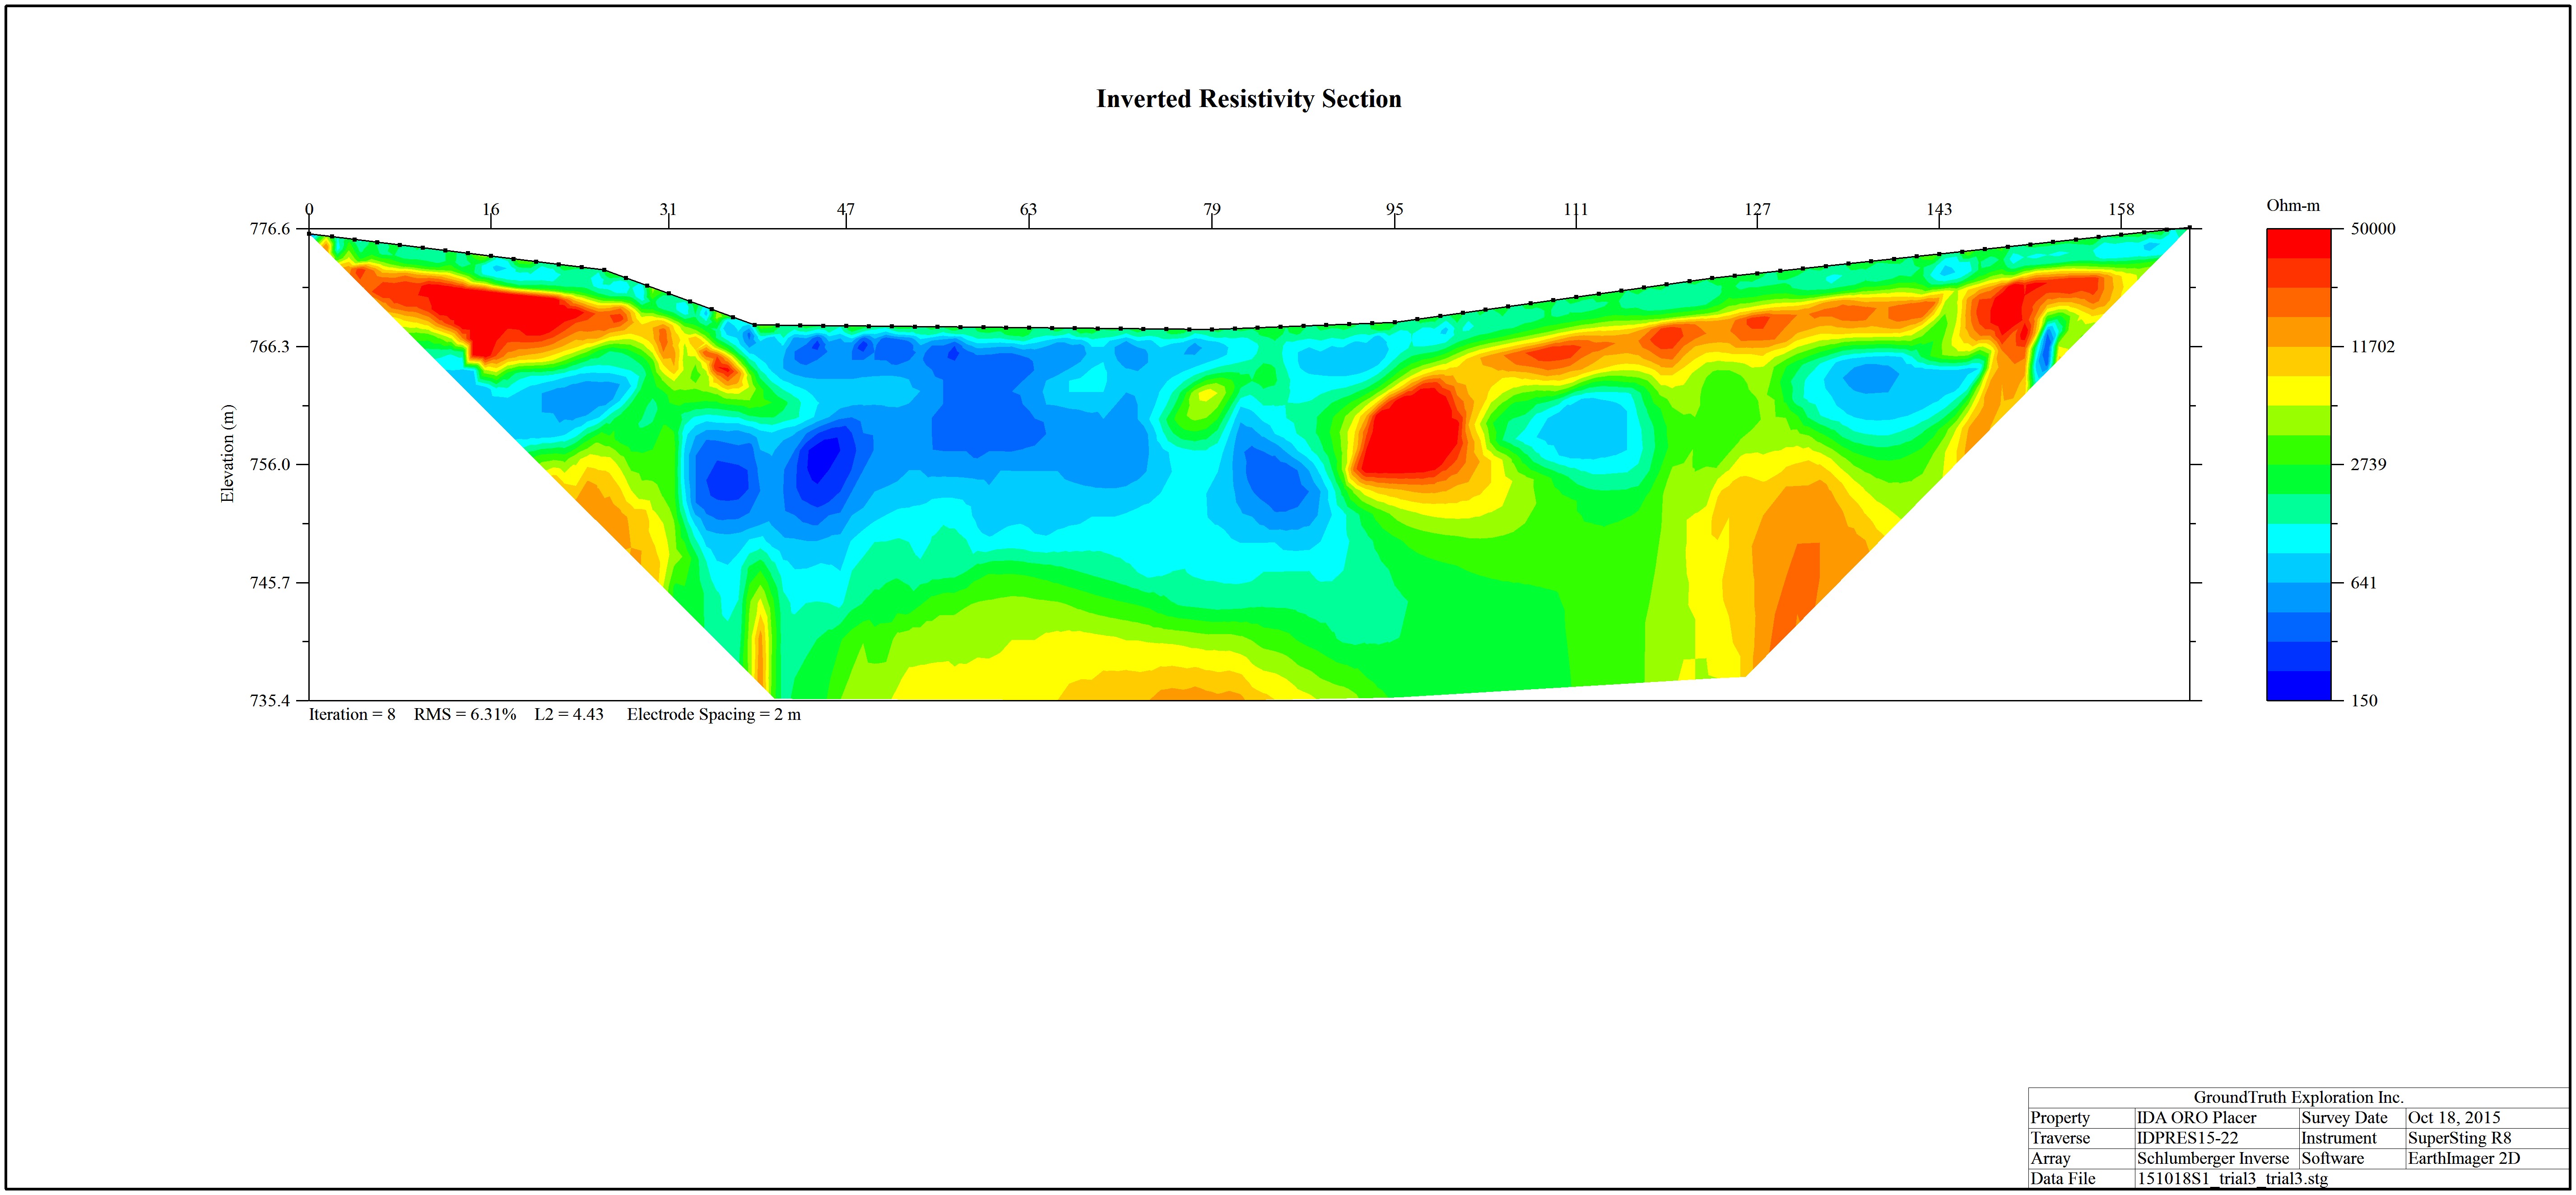
Task: Click the 143 distance axis tick
Action: [1939, 209]
